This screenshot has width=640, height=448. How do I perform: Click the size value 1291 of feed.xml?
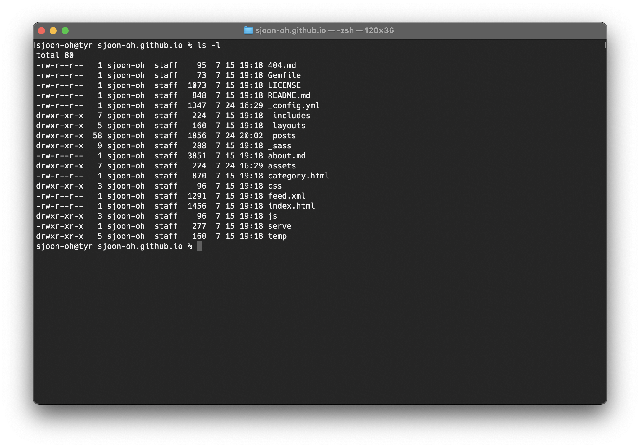tap(197, 196)
